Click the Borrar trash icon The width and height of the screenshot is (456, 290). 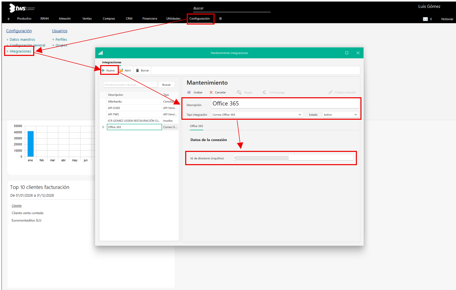tap(137, 70)
